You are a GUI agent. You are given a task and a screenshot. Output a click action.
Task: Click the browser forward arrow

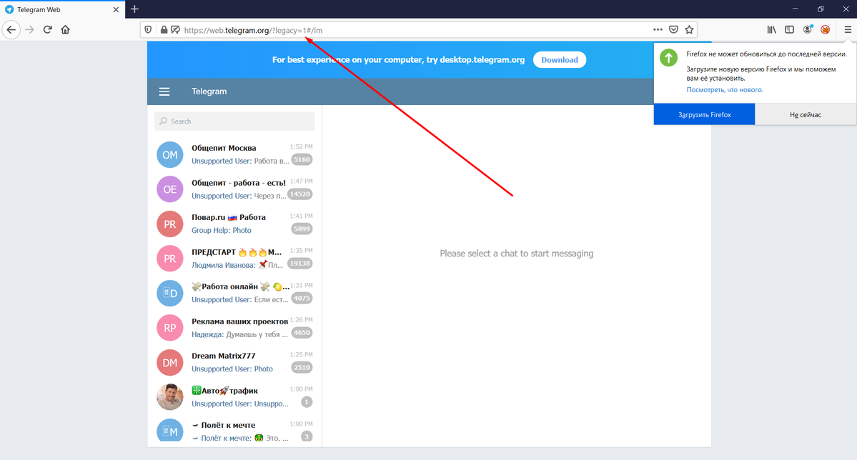pos(29,29)
